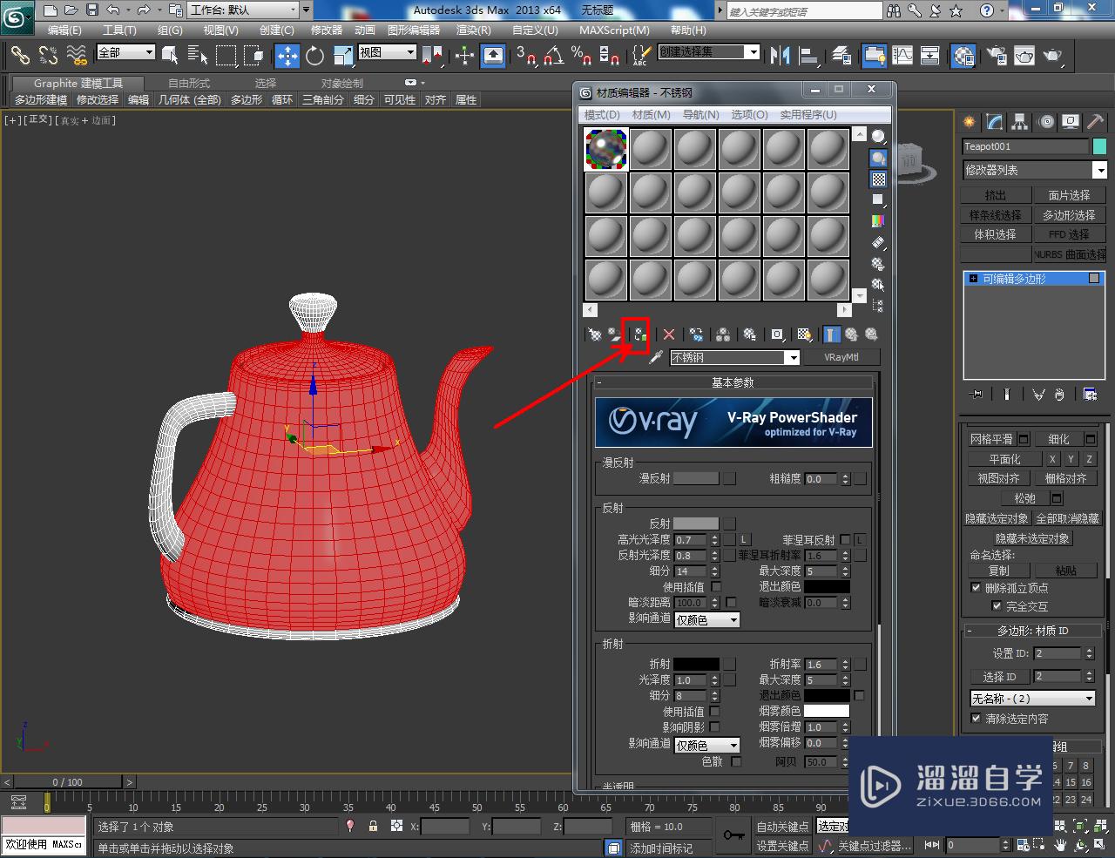Click Mirror tool icon in main toolbar

[780, 56]
